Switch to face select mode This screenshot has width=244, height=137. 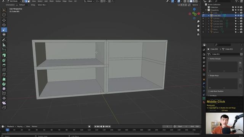pos(29,1)
